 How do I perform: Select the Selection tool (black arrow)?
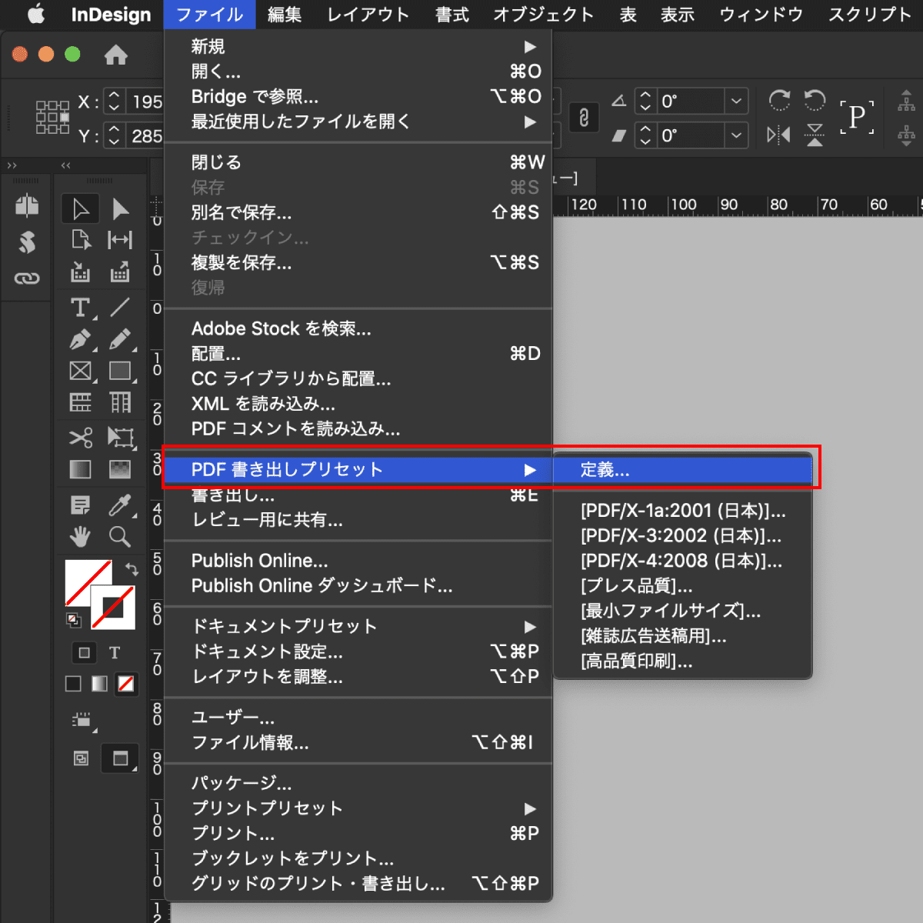coord(81,208)
